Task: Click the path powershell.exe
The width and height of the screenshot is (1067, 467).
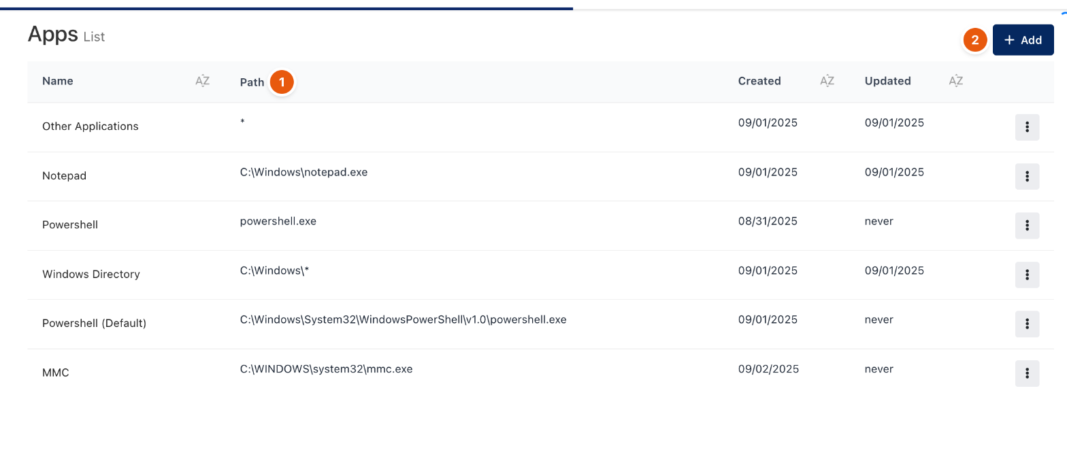Action: [x=278, y=221]
